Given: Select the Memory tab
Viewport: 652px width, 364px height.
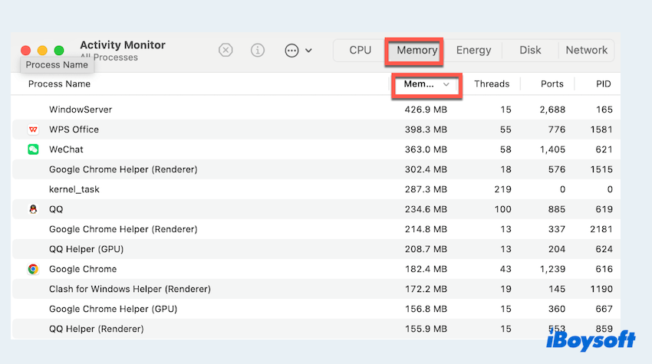Looking at the screenshot, I should tap(417, 51).
